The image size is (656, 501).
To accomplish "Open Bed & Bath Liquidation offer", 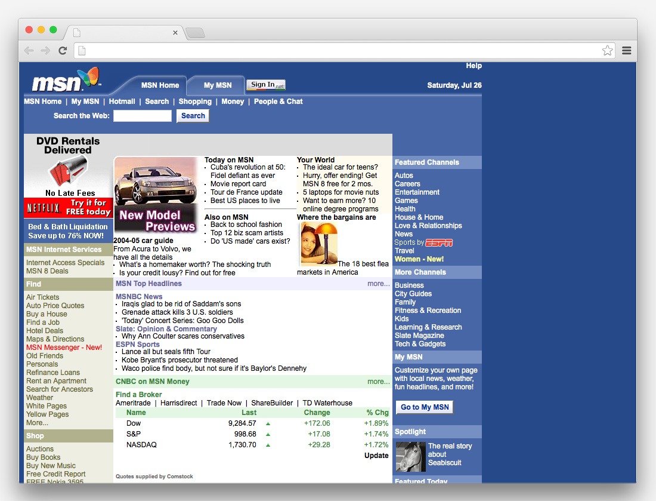I will tap(68, 231).
